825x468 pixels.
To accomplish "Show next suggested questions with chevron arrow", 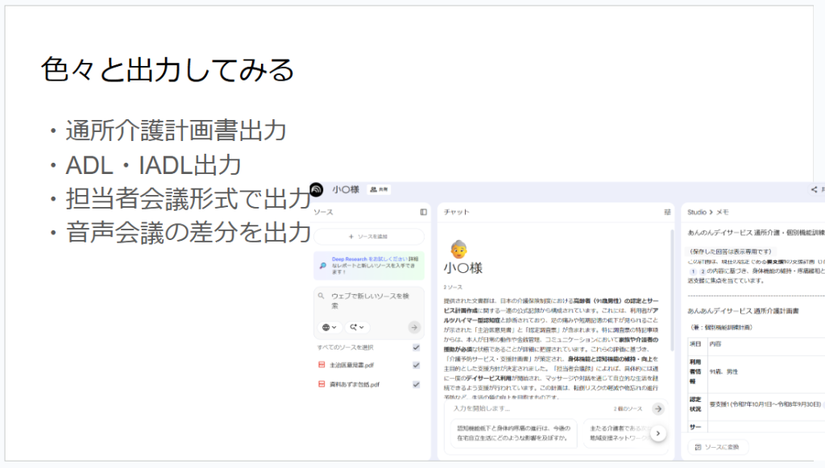I will click(x=658, y=433).
